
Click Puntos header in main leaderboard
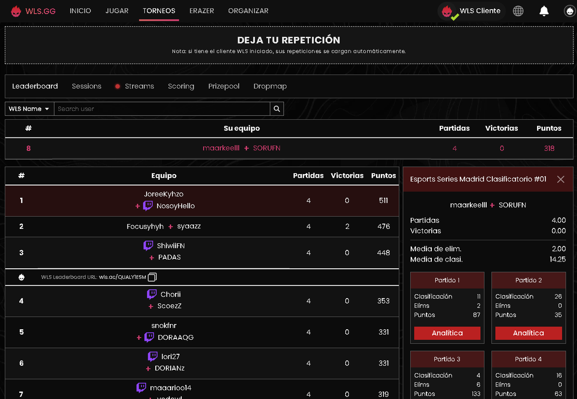point(384,176)
